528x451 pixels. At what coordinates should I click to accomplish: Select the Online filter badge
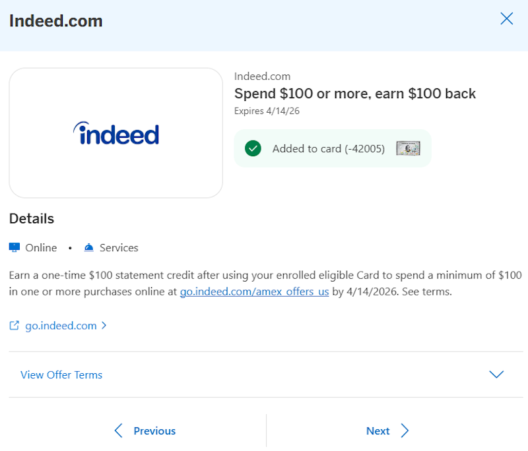(33, 247)
